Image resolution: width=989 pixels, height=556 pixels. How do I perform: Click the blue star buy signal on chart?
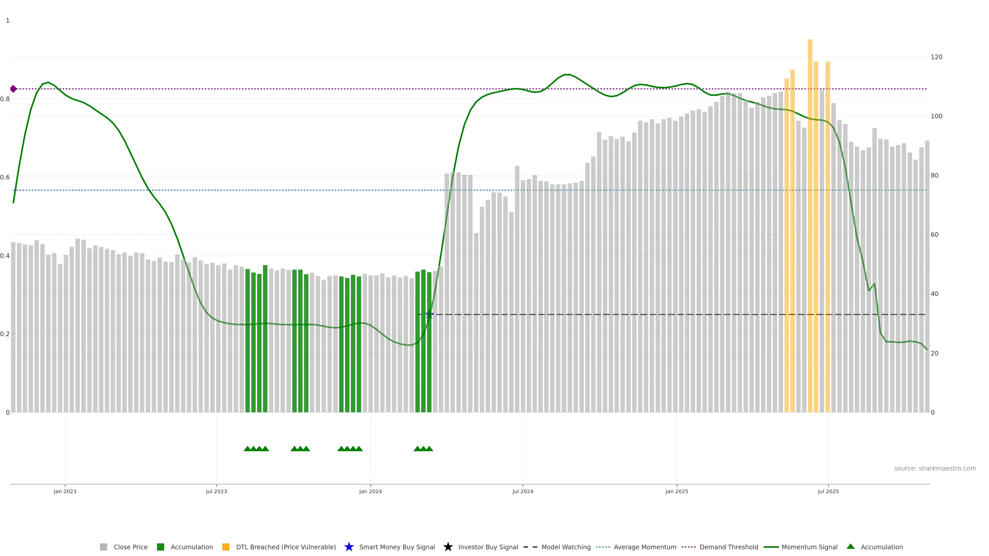pyautogui.click(x=429, y=315)
